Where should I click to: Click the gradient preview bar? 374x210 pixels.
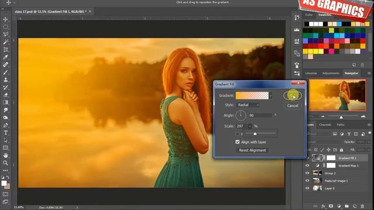[252, 96]
